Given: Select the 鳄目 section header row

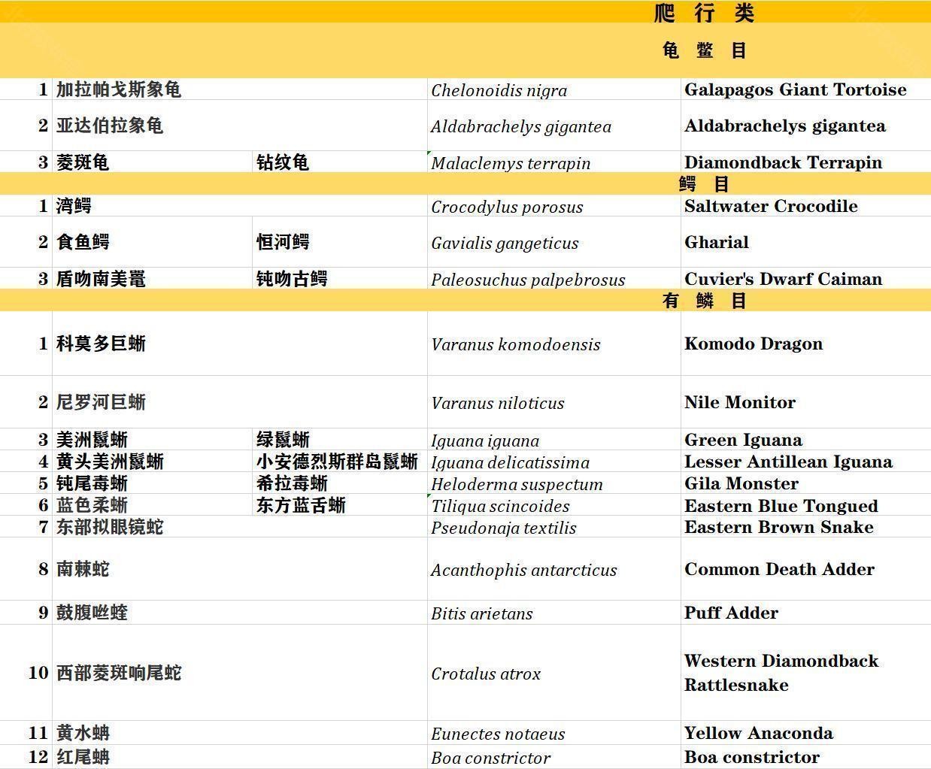Looking at the screenshot, I should [x=704, y=184].
